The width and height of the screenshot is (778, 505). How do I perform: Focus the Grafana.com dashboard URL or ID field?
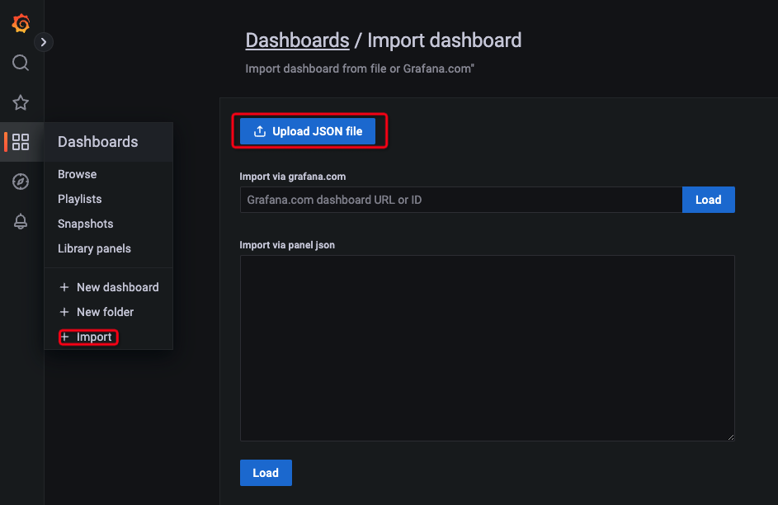[460, 200]
